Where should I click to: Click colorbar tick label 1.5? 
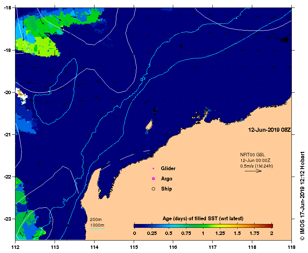pyautogui.click(x=237, y=233)
